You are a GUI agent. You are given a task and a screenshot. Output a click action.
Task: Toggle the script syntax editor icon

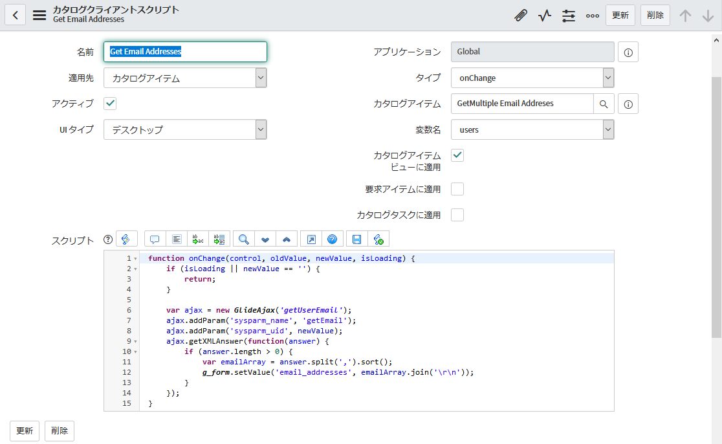click(127, 238)
